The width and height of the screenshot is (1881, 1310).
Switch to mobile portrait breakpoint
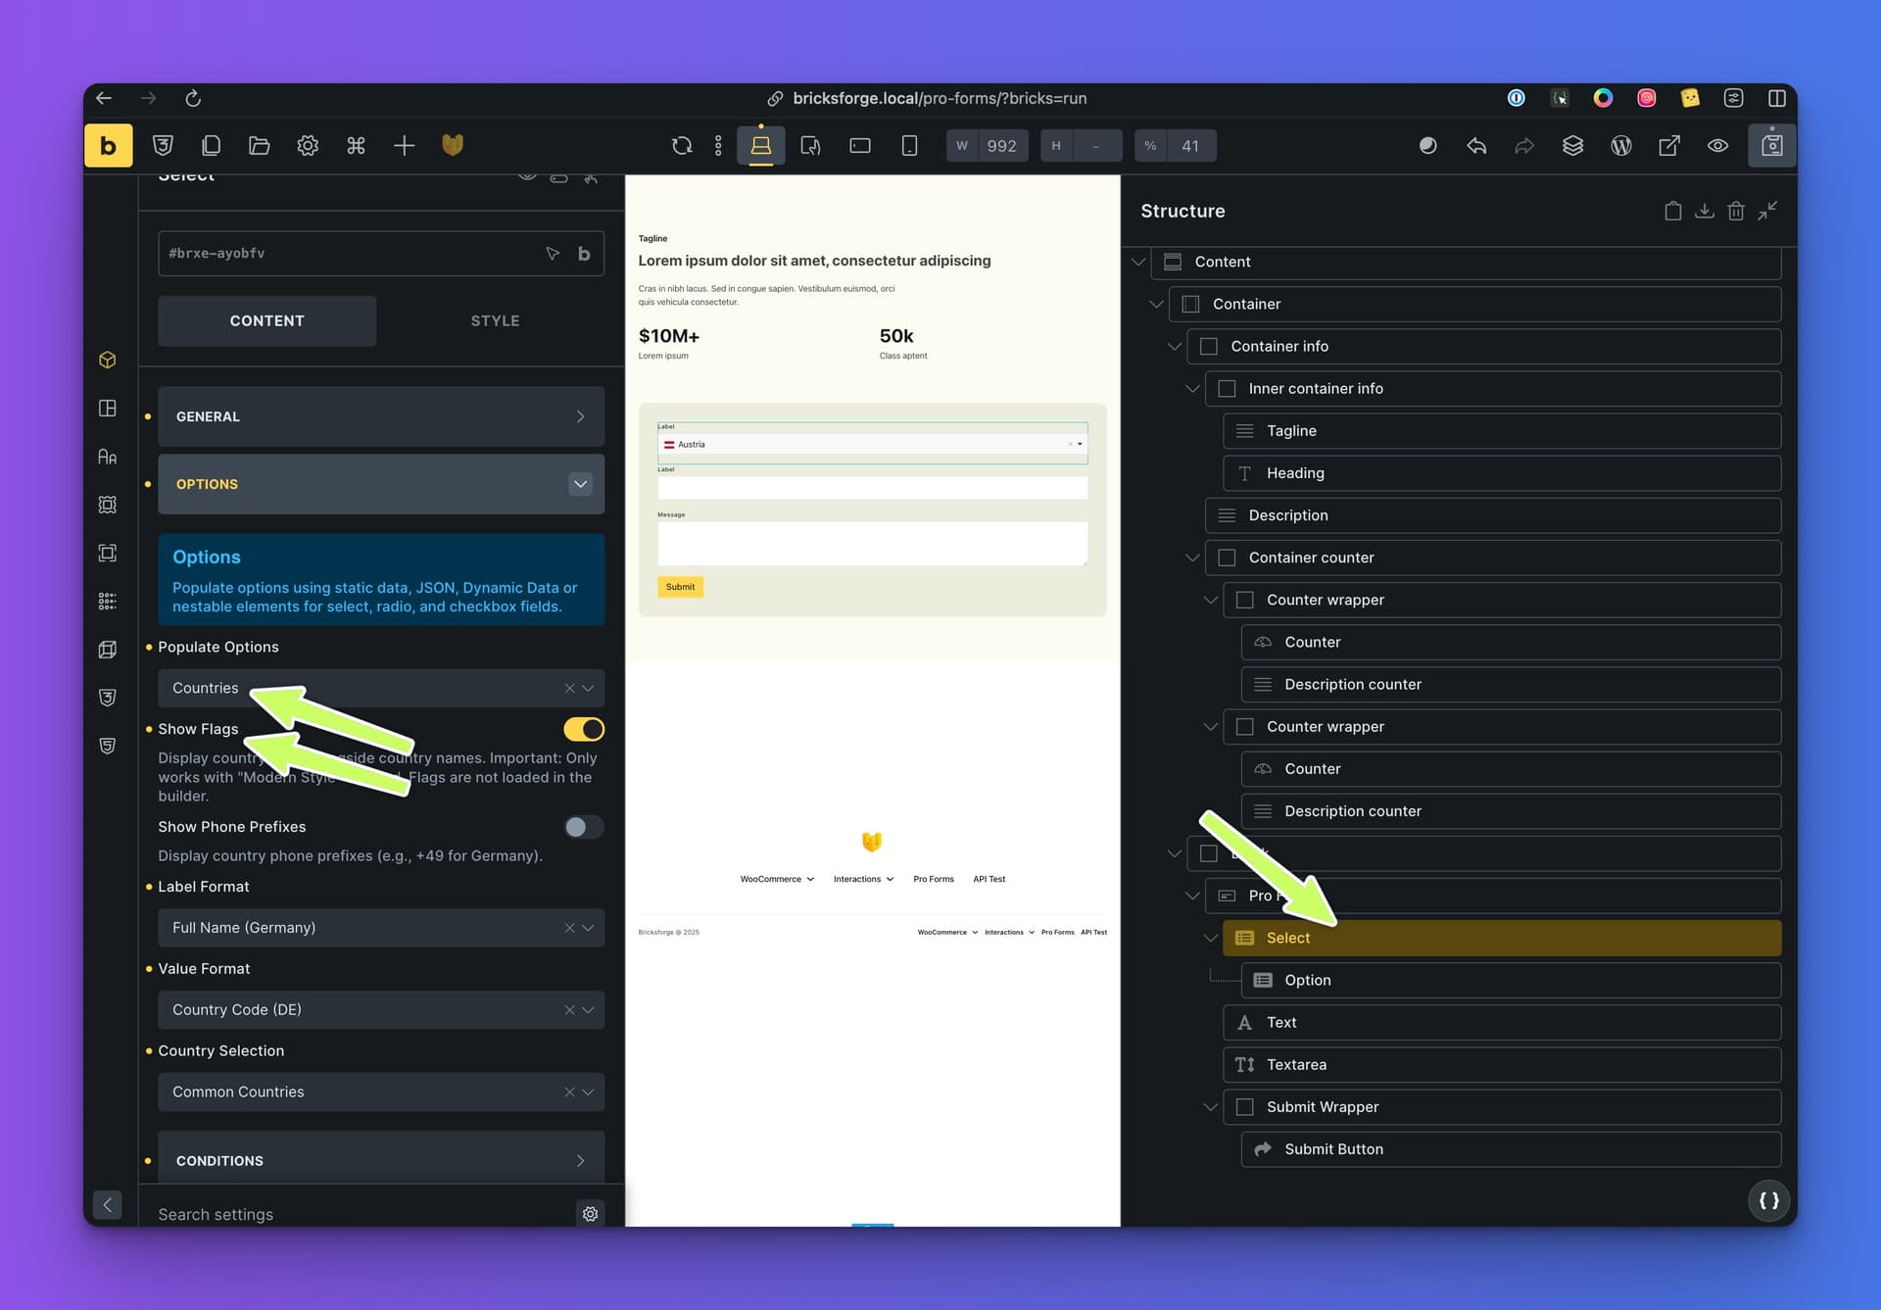click(x=909, y=146)
